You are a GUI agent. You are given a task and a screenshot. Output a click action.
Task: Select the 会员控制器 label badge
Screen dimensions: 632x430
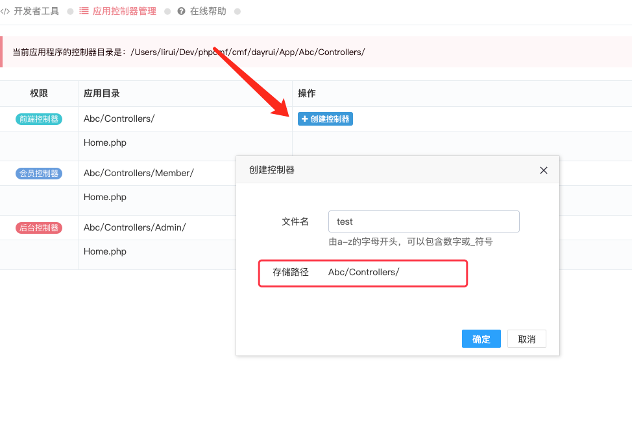click(x=39, y=174)
